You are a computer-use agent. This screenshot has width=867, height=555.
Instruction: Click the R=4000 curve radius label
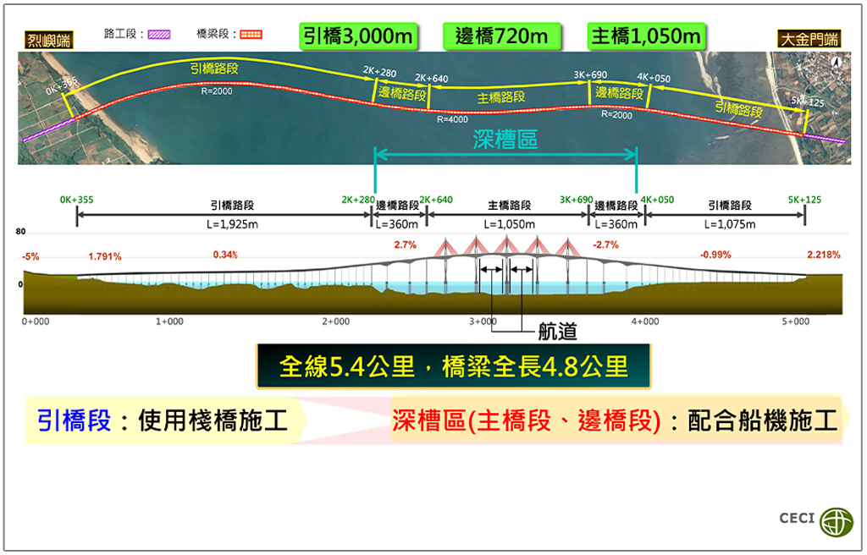point(452,119)
